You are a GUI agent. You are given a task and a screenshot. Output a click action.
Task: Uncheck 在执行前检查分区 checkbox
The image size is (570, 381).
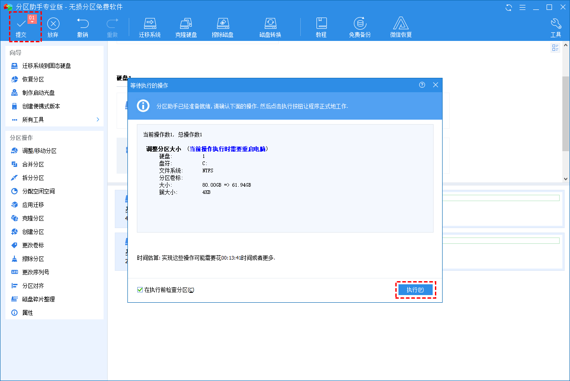pyautogui.click(x=140, y=290)
